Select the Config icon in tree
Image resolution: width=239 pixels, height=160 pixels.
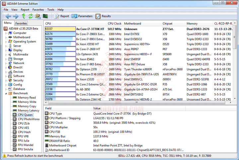click(x=10, y=85)
